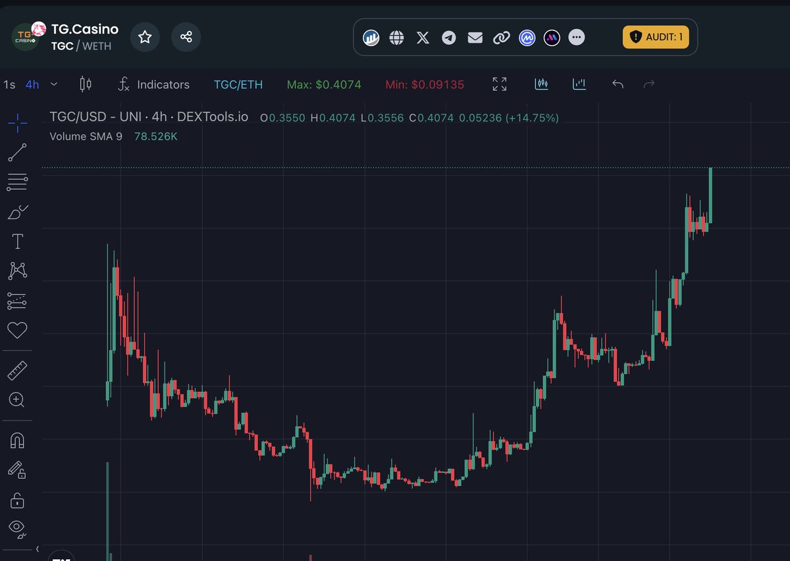Select the crosshair cursor tool
The width and height of the screenshot is (790, 561).
coord(17,122)
